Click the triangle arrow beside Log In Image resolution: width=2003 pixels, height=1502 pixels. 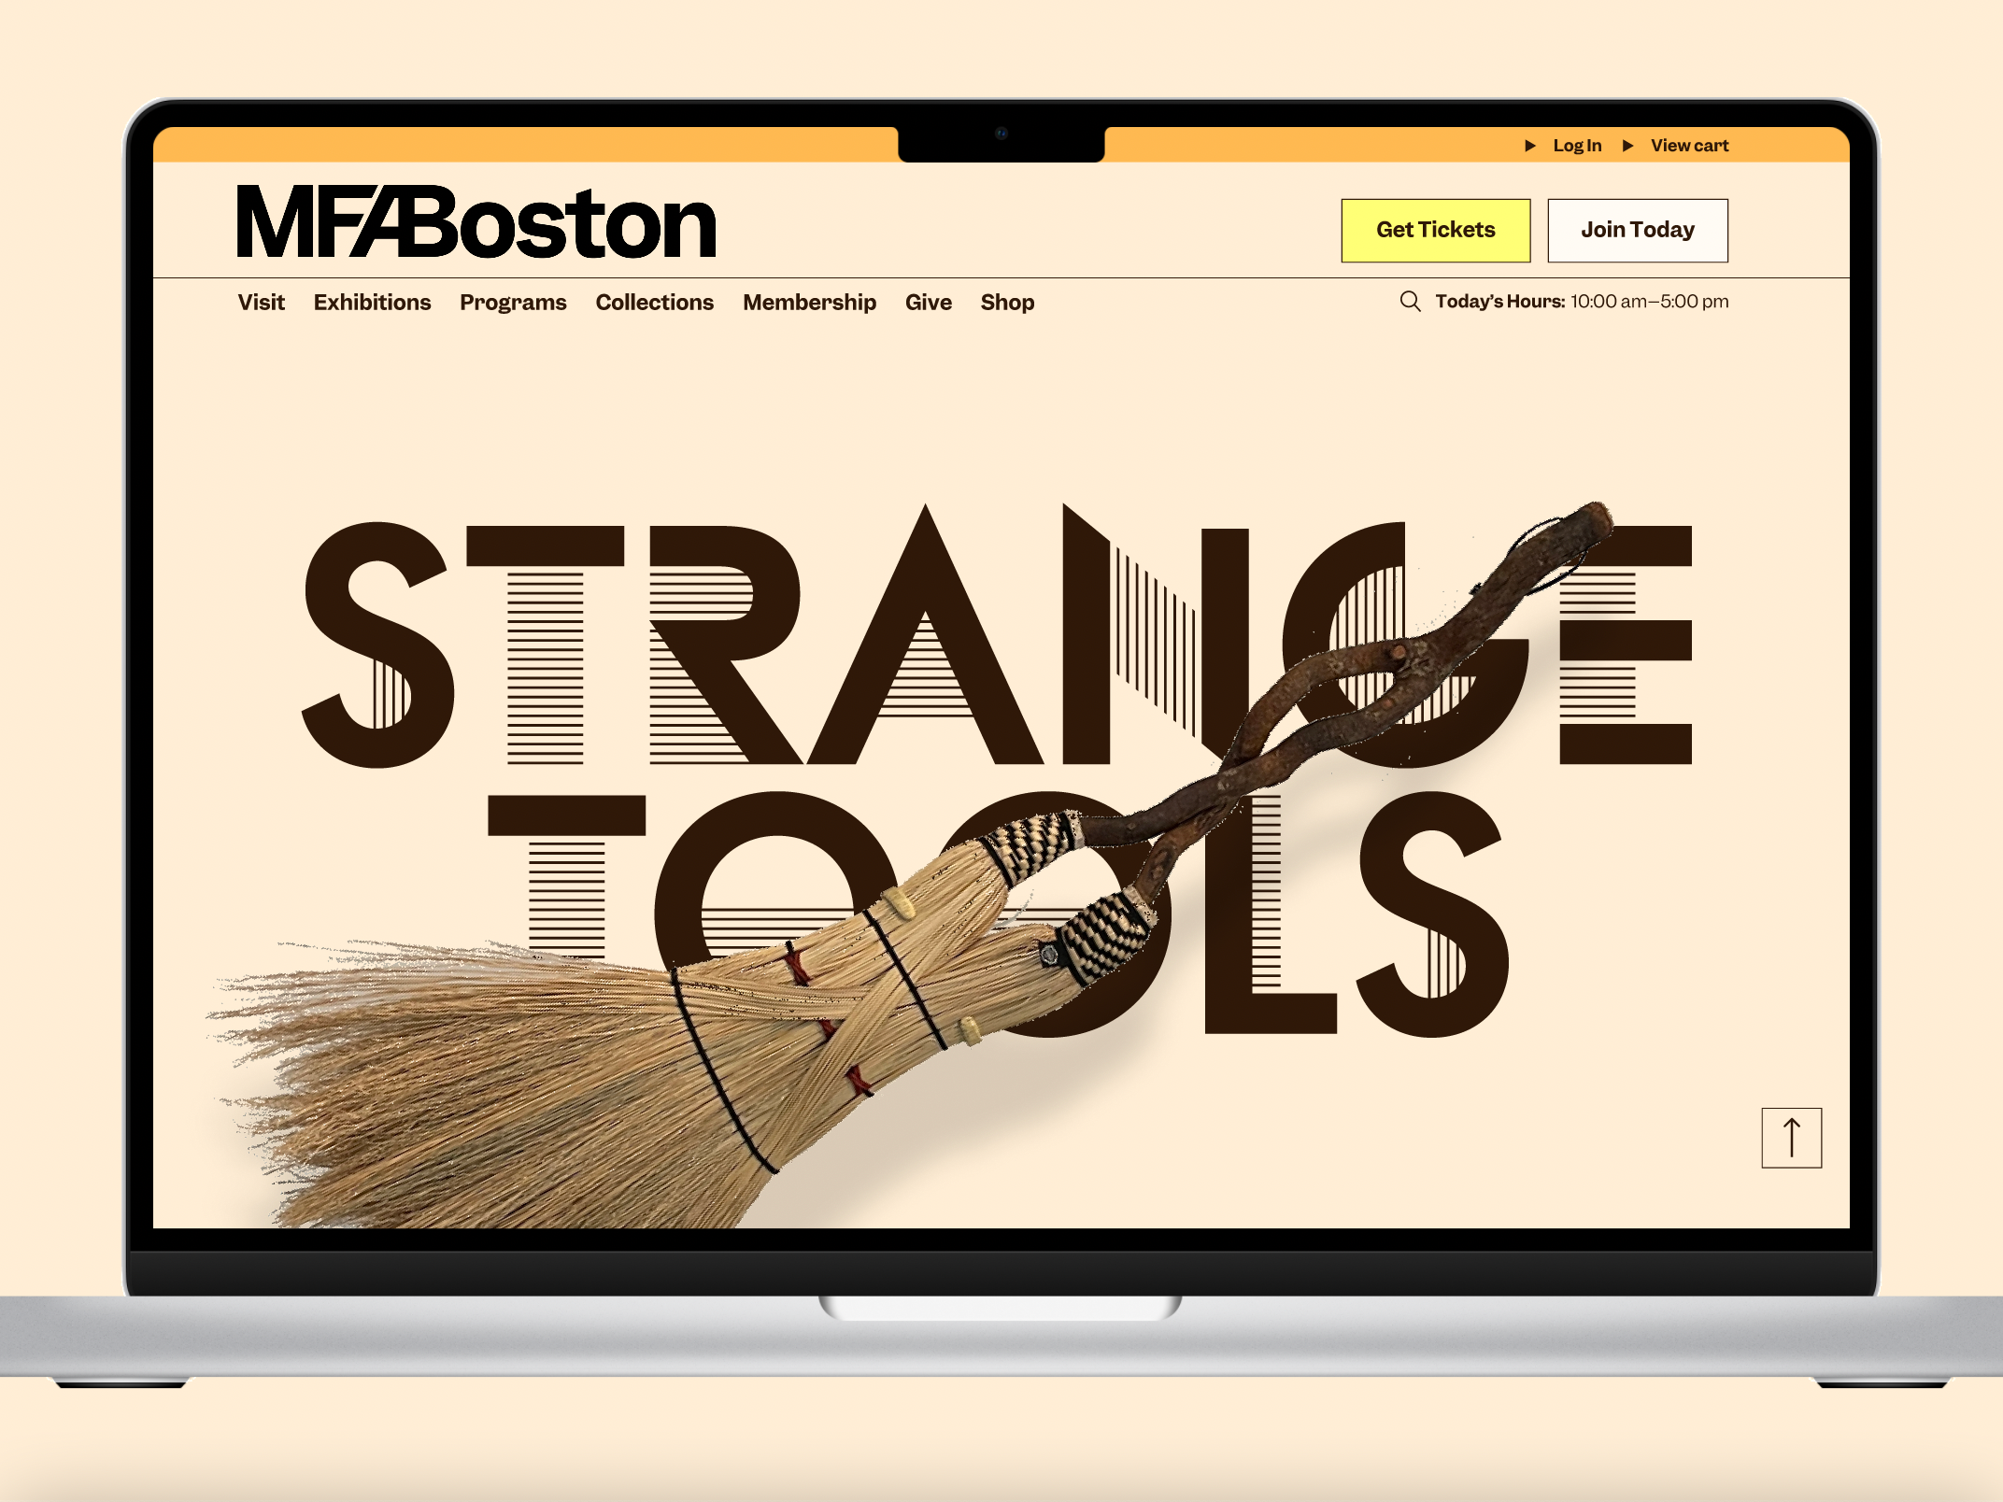[x=1530, y=146]
